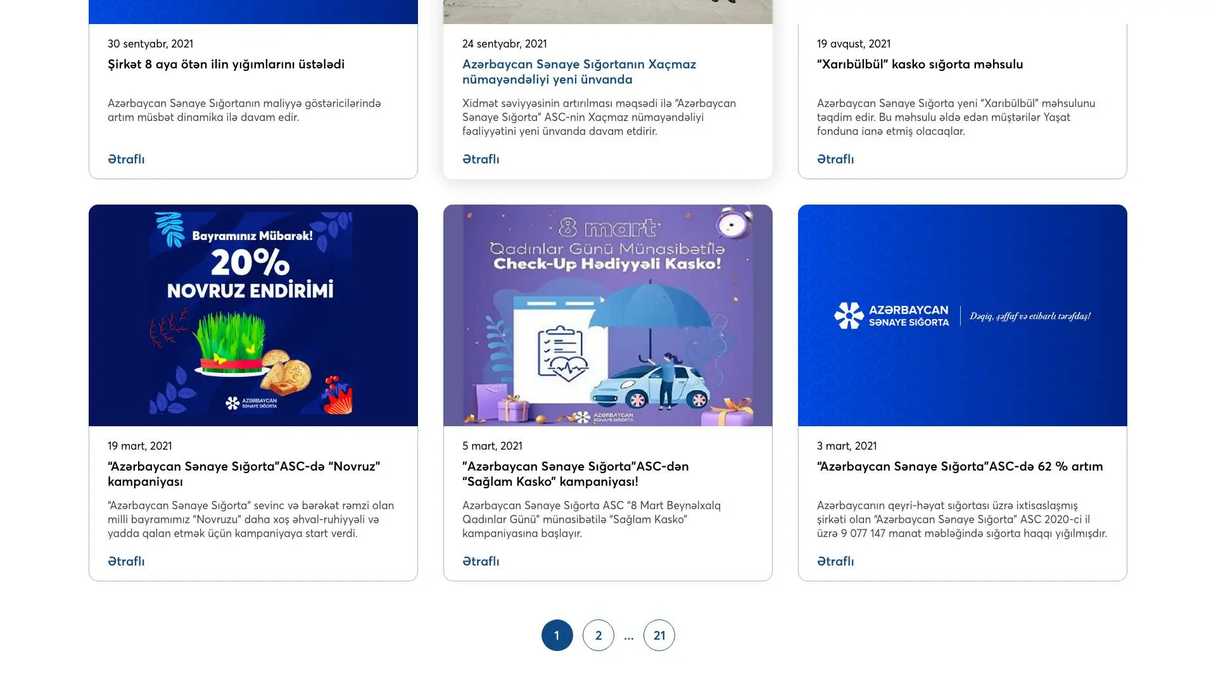Open Ətraflı link for Xarıbülbül kasko article

835,159
